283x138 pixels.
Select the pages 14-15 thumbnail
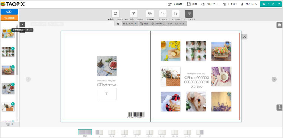[187, 132]
